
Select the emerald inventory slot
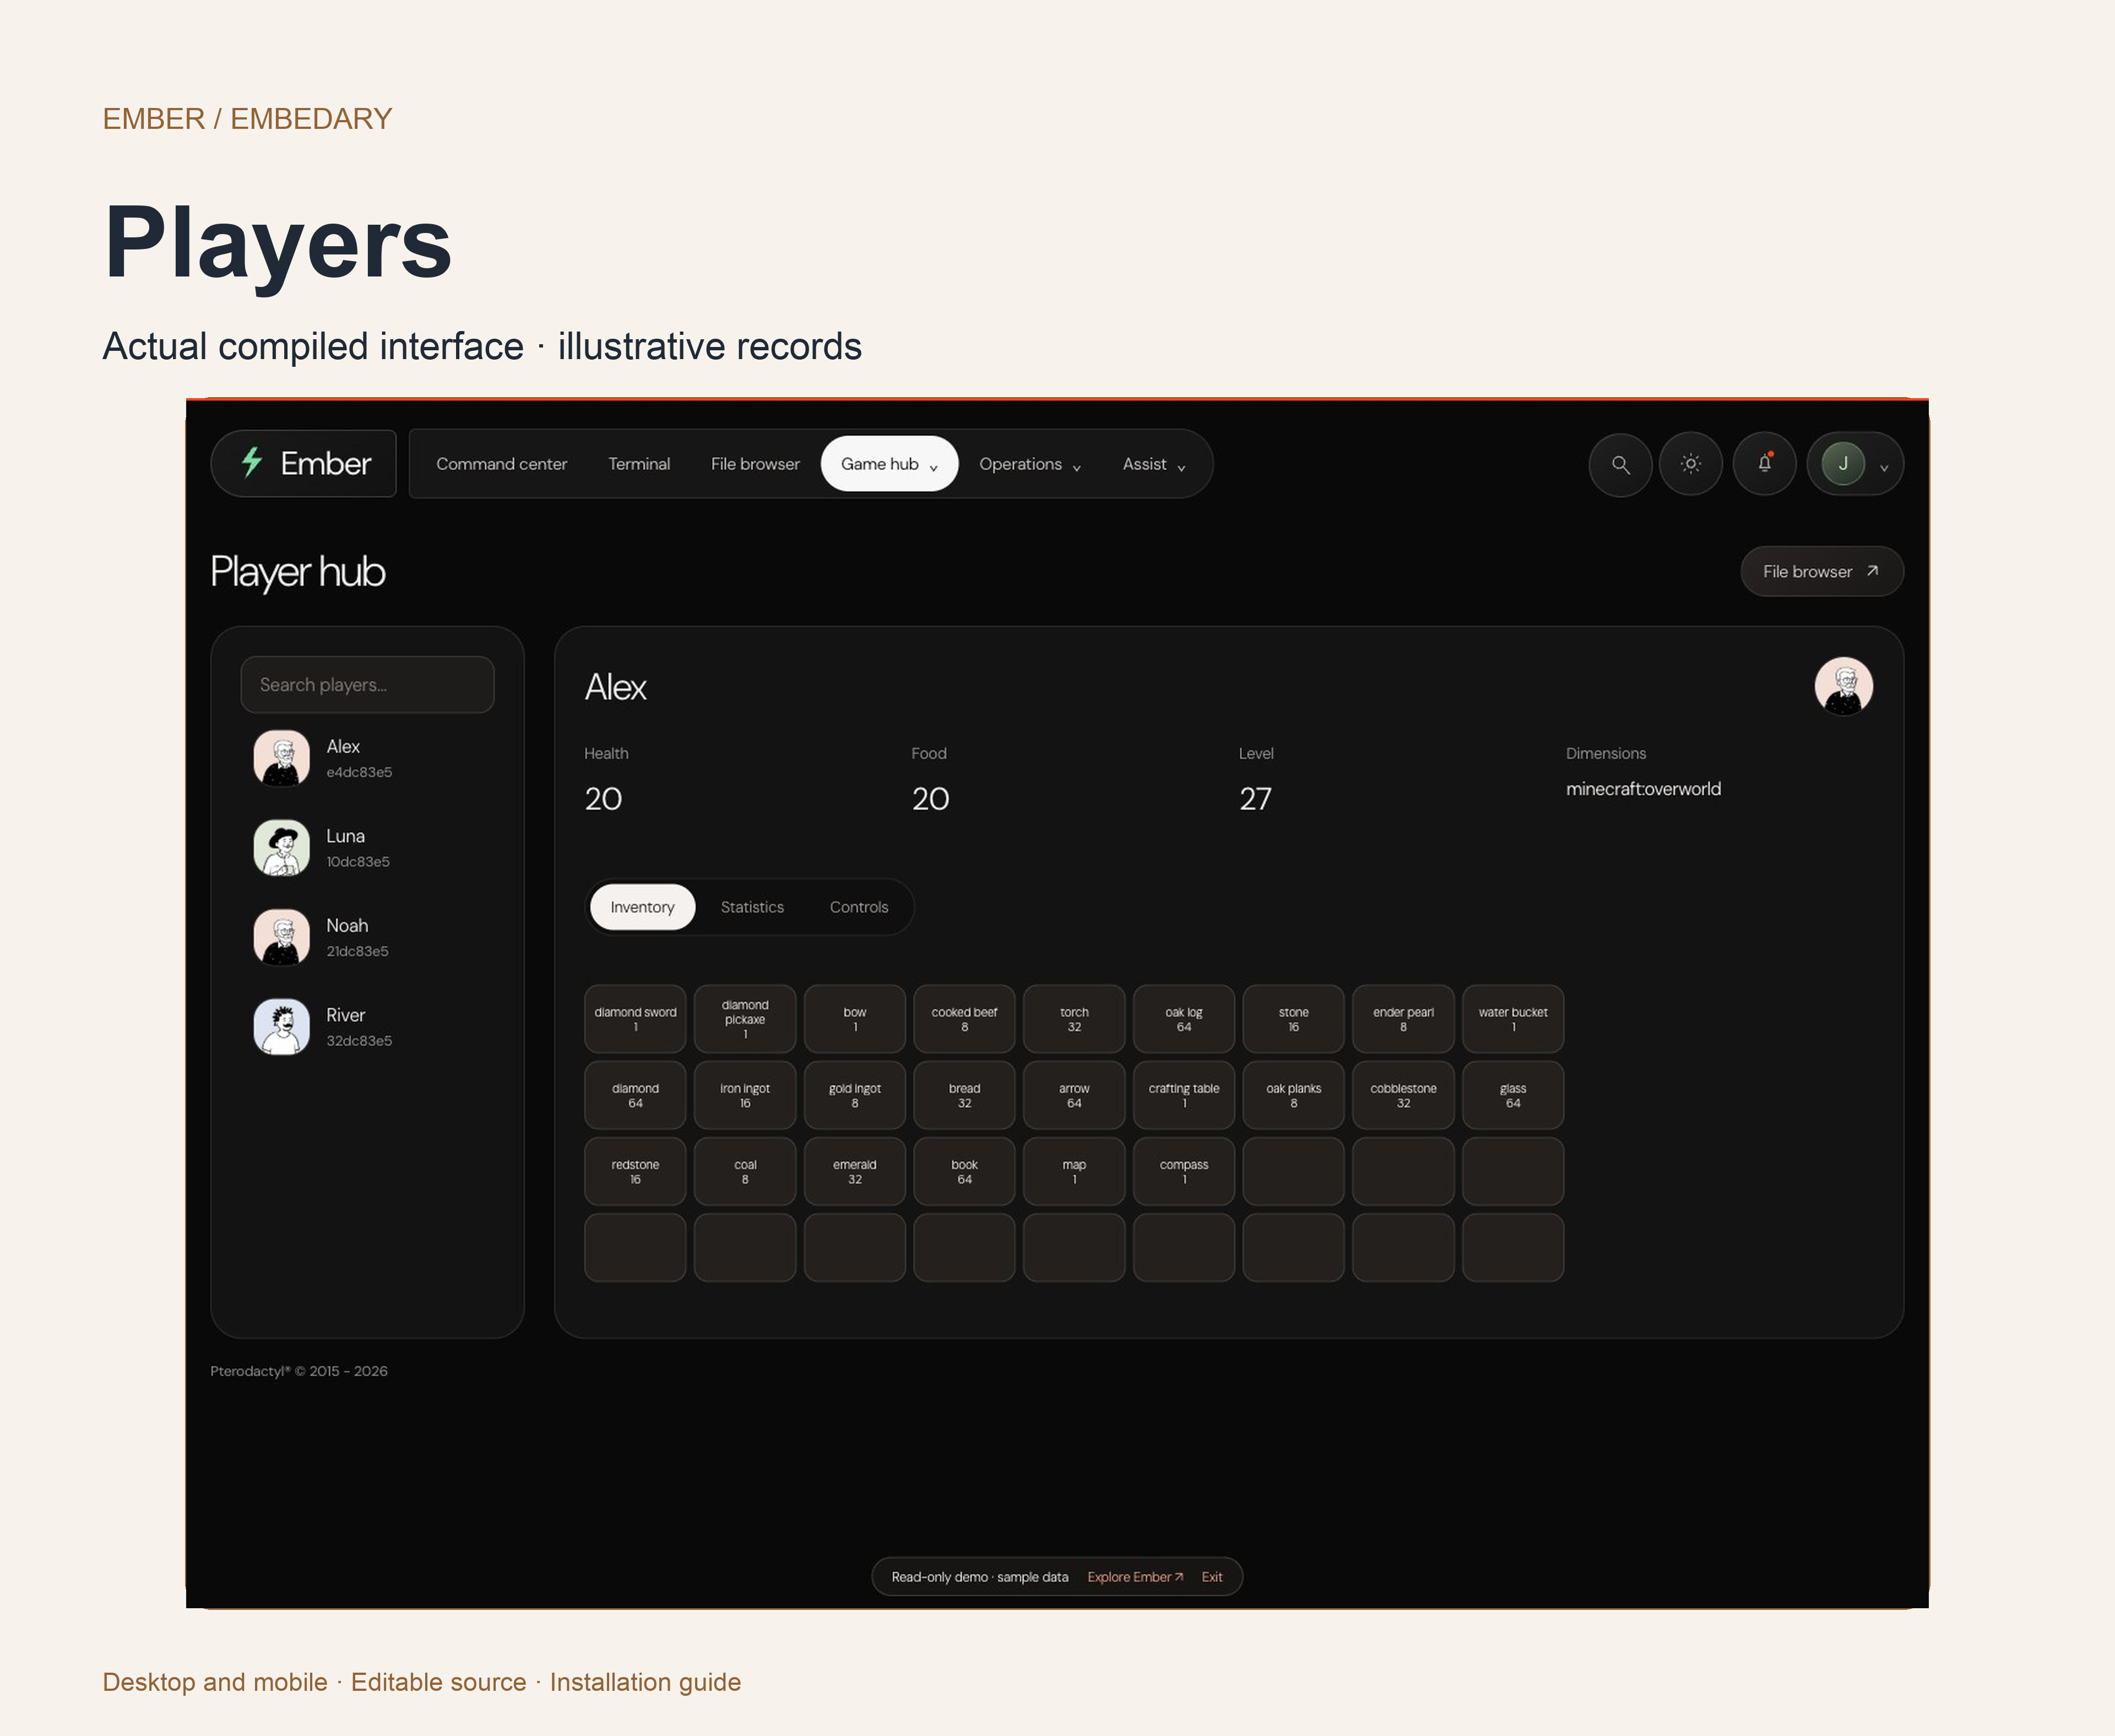(855, 1171)
